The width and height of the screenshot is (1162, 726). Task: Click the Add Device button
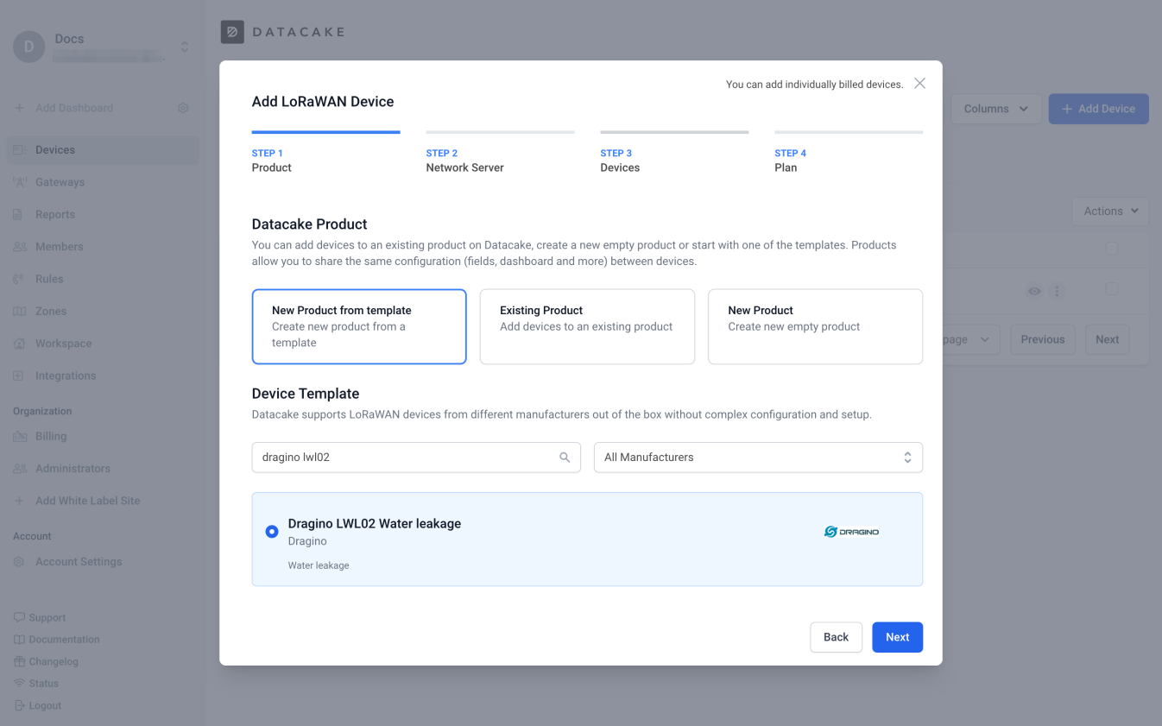click(1098, 109)
